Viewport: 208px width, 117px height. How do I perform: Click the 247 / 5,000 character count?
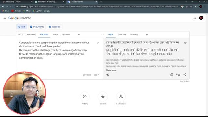point(87,75)
